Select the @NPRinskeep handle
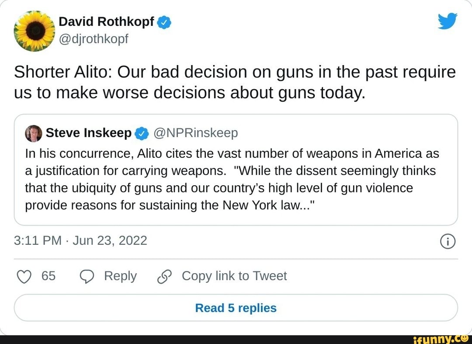 [196, 133]
